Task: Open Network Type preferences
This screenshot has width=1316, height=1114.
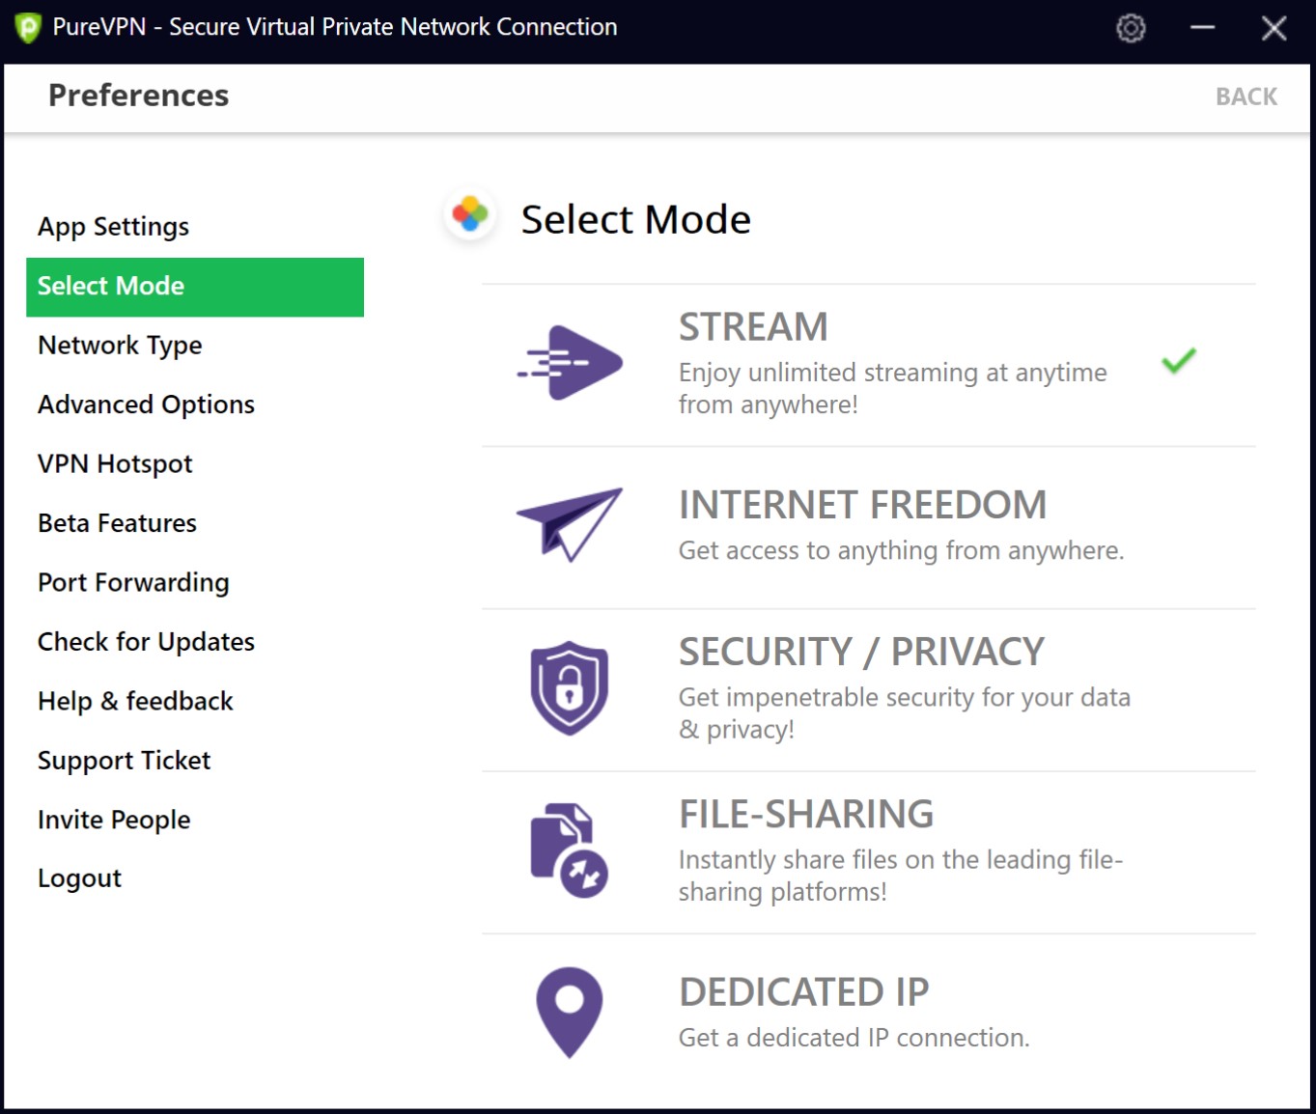Action: pyautogui.click(x=120, y=346)
